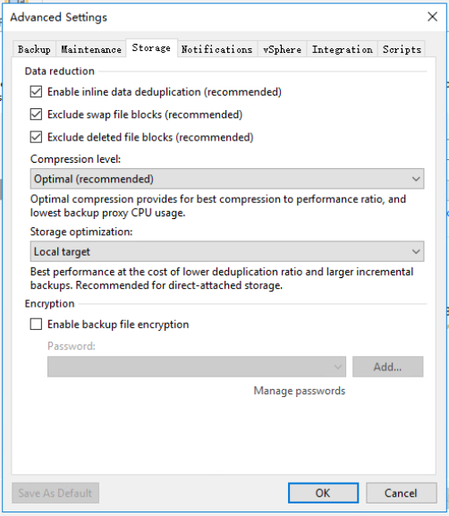449x516 pixels.
Task: Click the Add... password button
Action: pyautogui.click(x=388, y=367)
